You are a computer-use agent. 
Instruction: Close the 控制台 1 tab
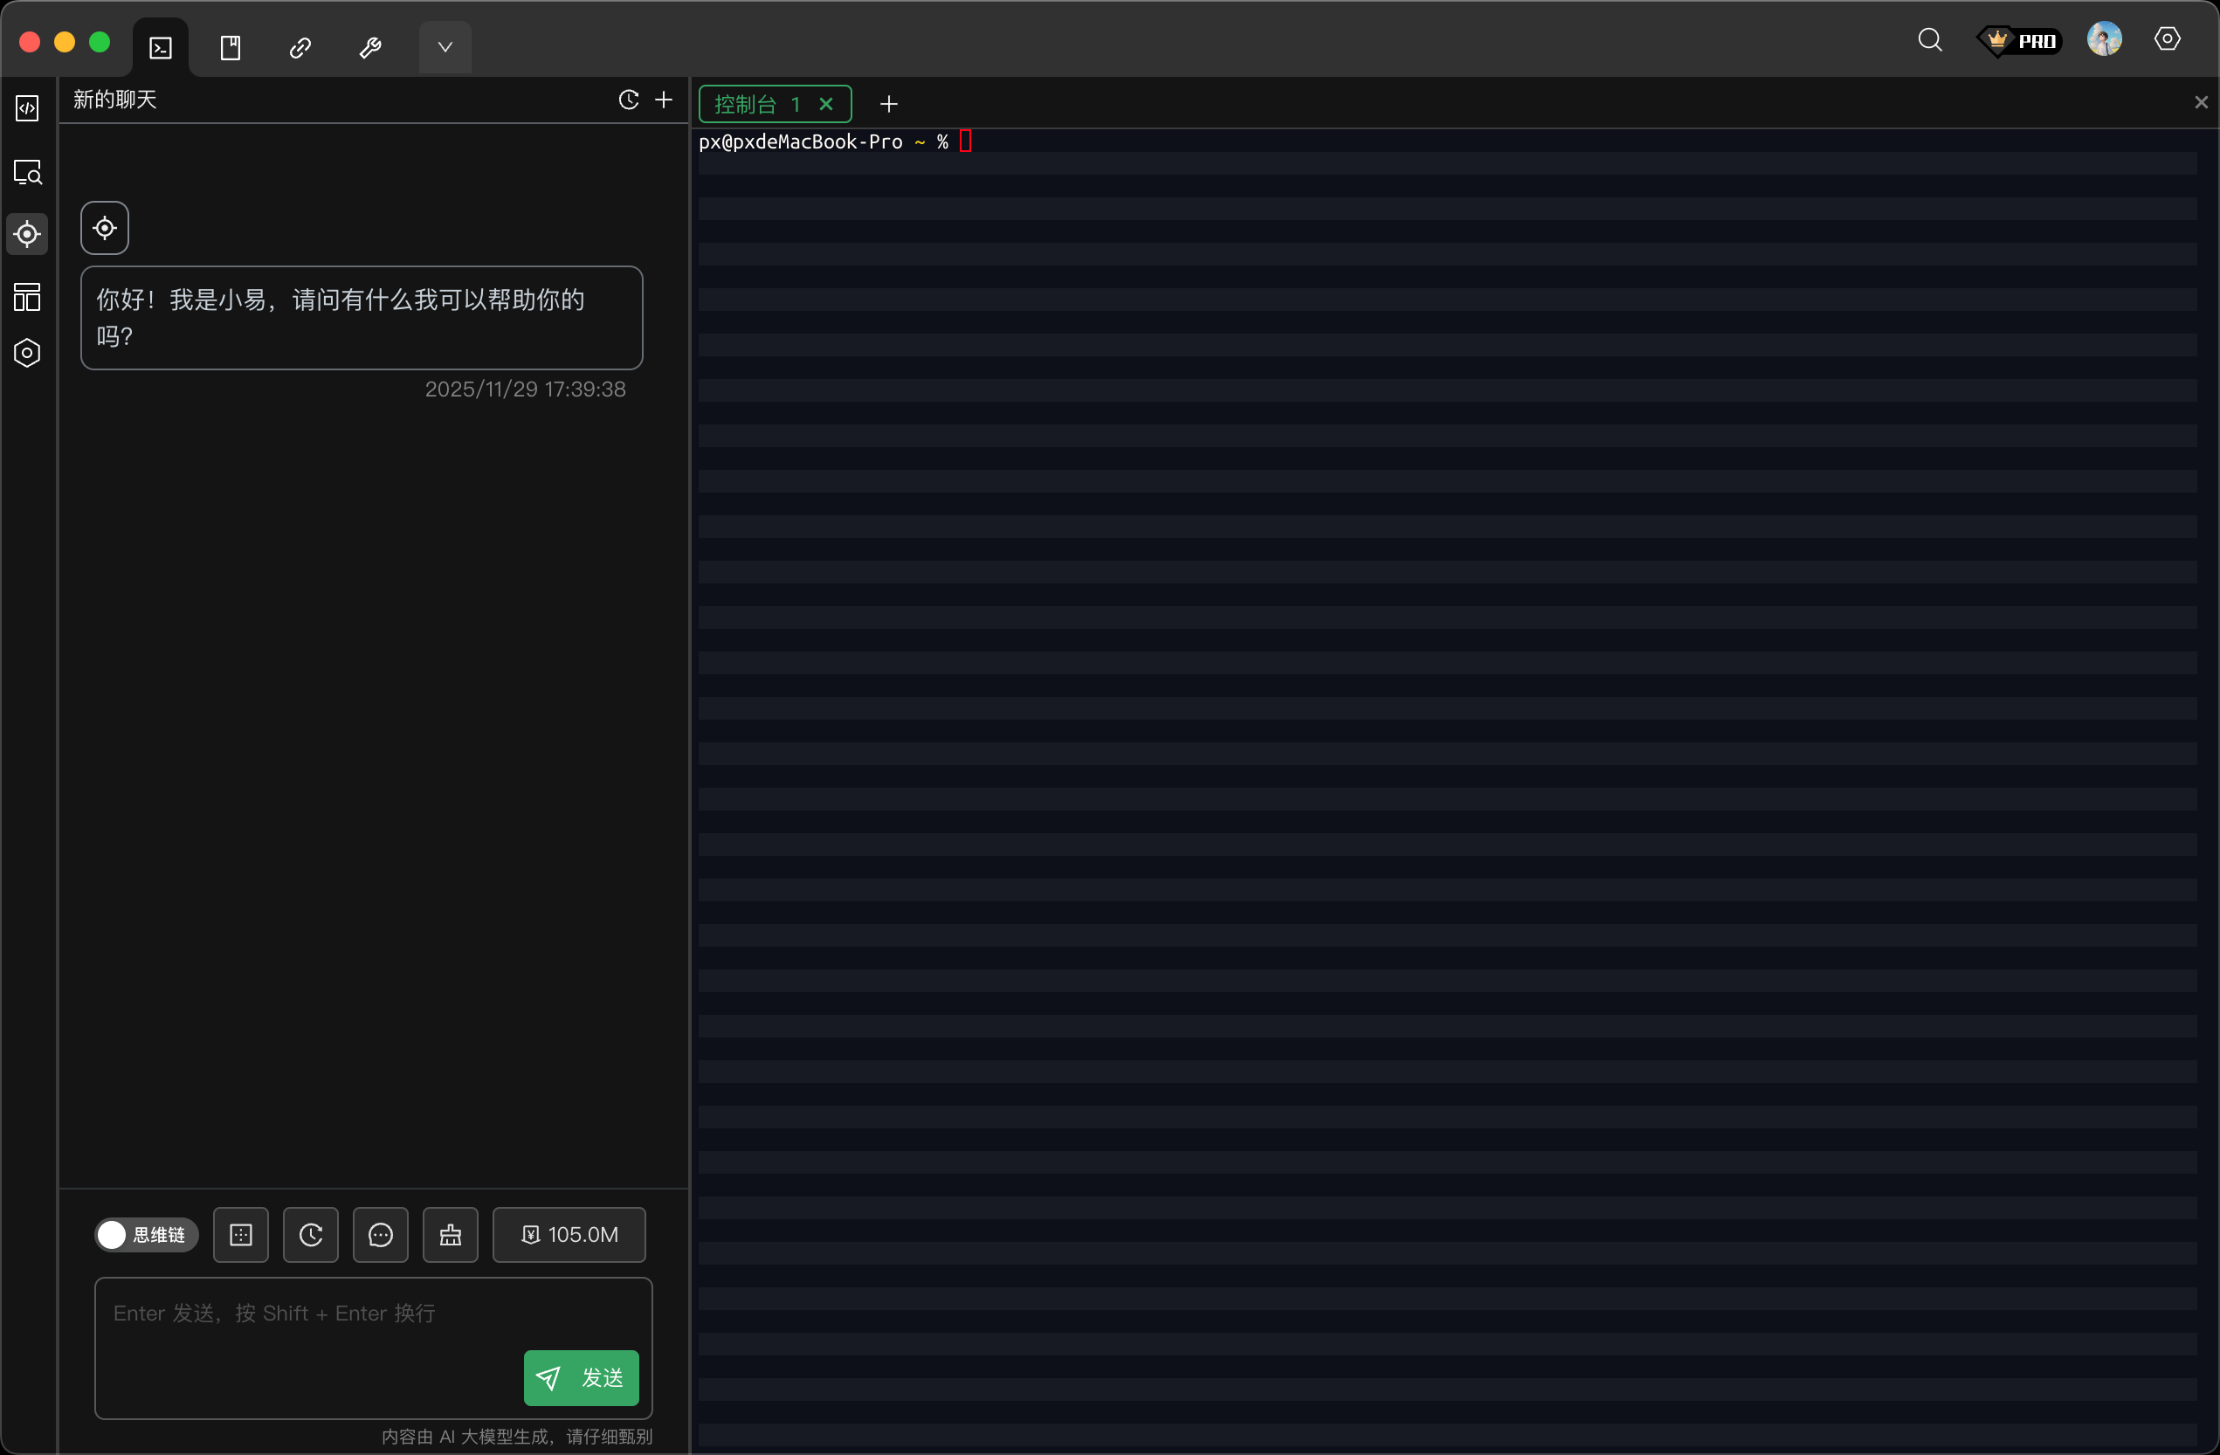click(x=825, y=105)
